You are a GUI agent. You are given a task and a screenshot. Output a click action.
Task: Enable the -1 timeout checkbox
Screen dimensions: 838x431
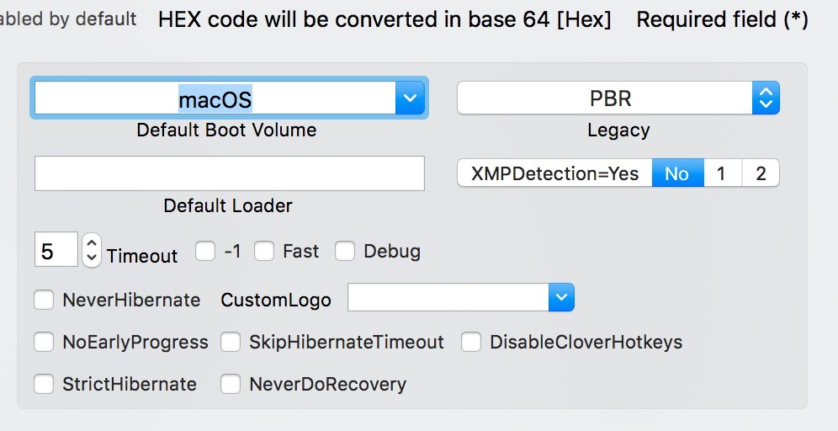(x=205, y=251)
